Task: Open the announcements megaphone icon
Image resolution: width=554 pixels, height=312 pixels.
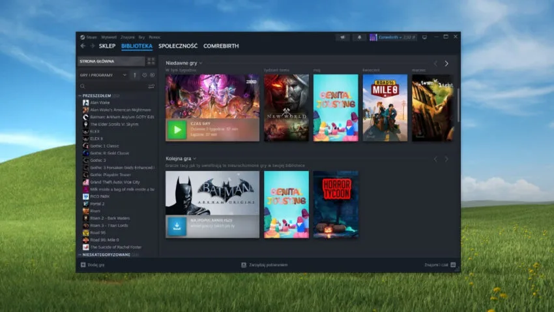Action: (342, 37)
